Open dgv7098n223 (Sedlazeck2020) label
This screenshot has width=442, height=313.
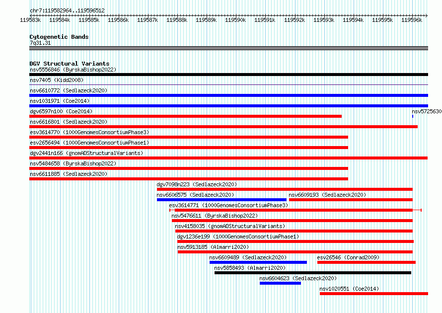click(x=197, y=184)
